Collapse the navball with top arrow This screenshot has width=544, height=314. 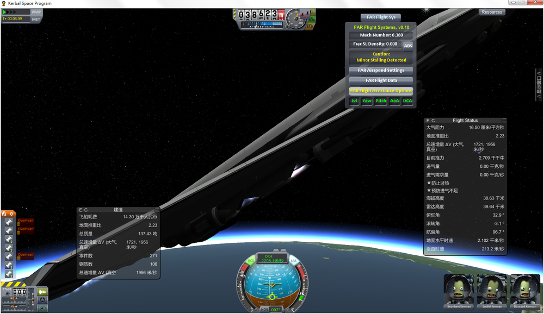point(279,250)
